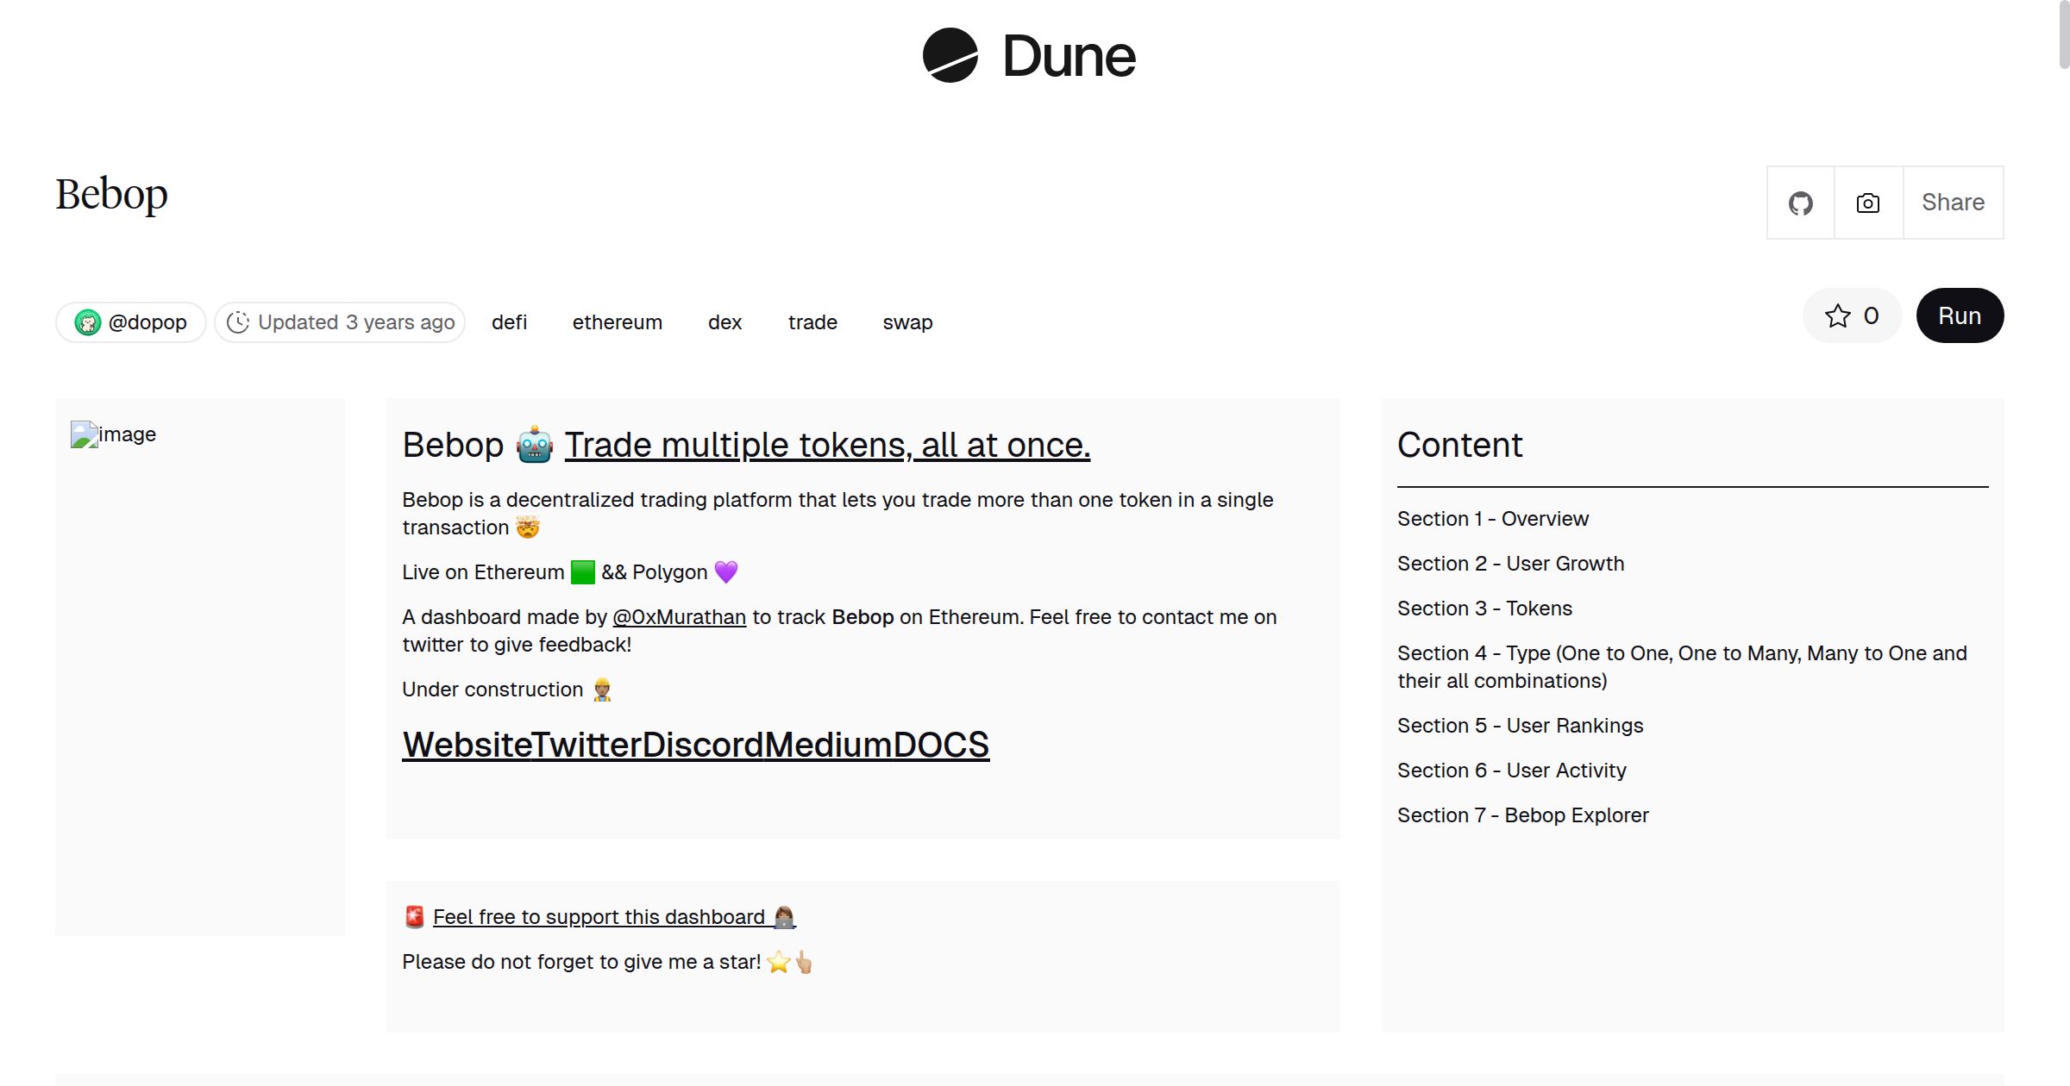Click the Dune logo icon

tap(950, 56)
